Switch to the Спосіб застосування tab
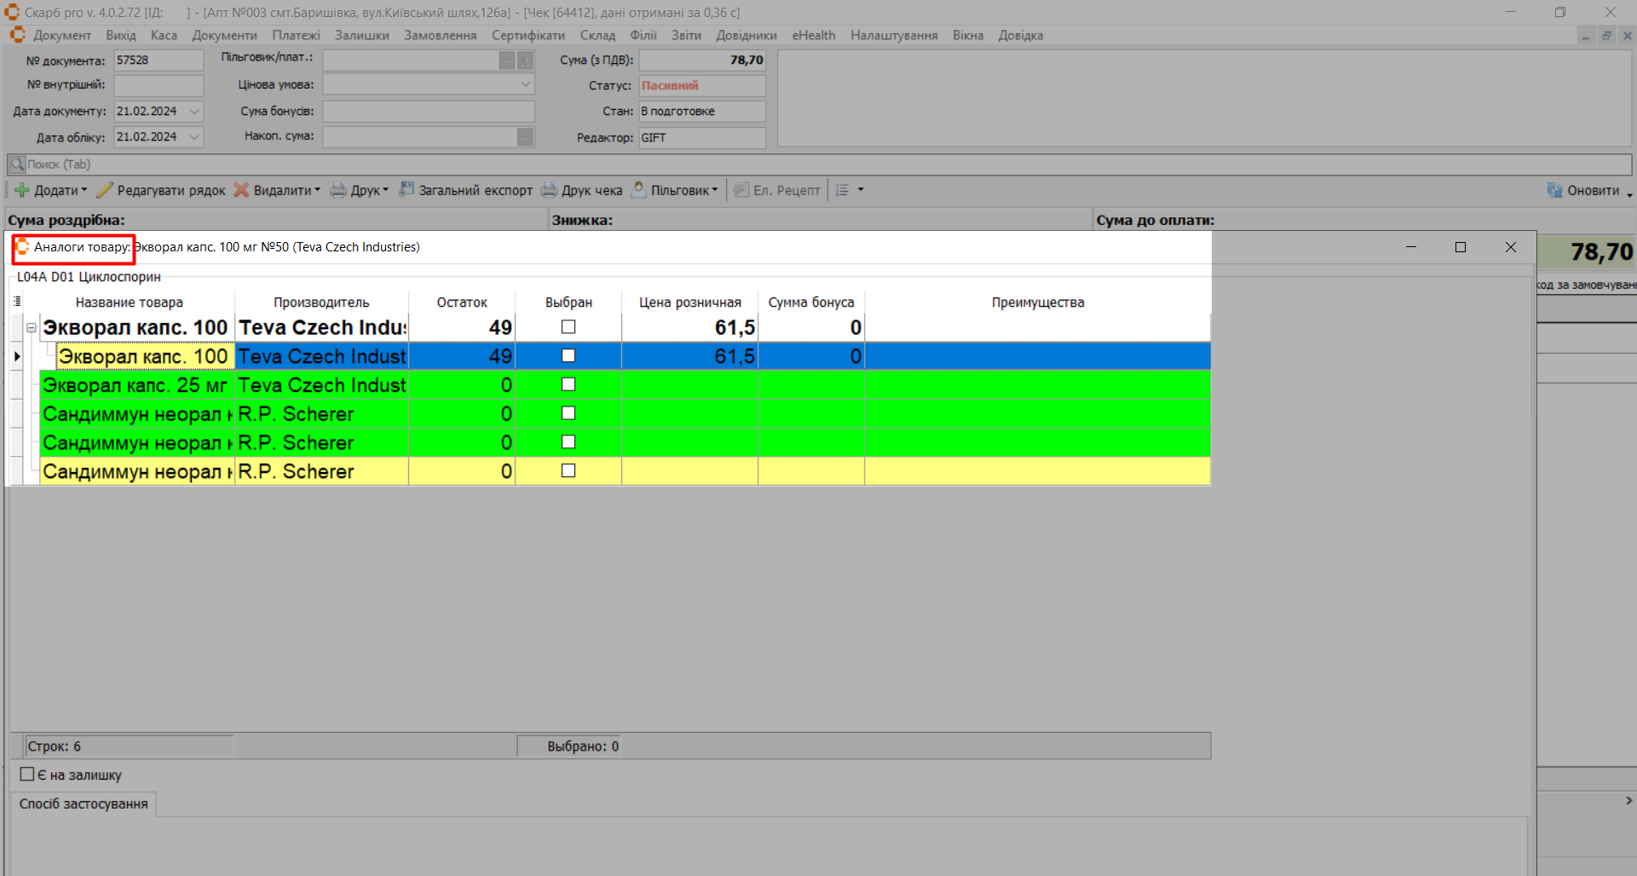Viewport: 1637px width, 876px height. (84, 804)
